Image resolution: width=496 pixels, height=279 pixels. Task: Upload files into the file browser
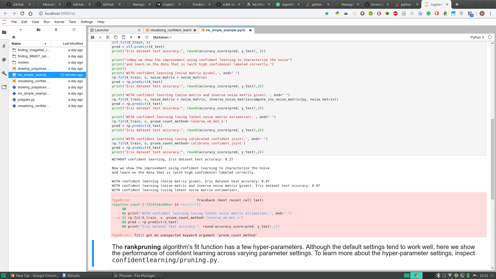[x=56, y=30]
